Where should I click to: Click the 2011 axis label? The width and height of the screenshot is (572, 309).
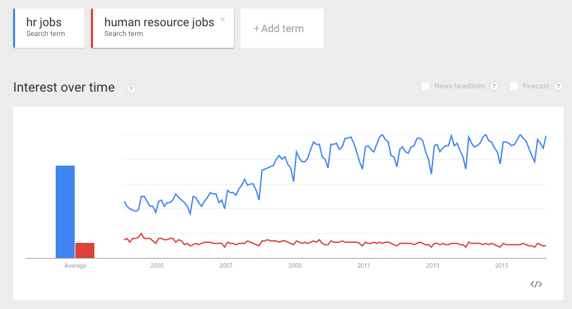(364, 266)
